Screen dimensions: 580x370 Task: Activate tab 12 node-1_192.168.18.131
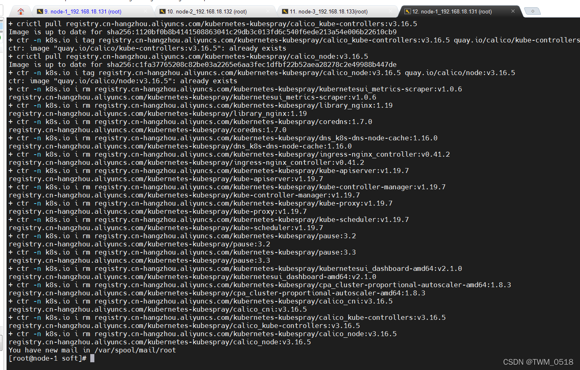click(x=452, y=11)
